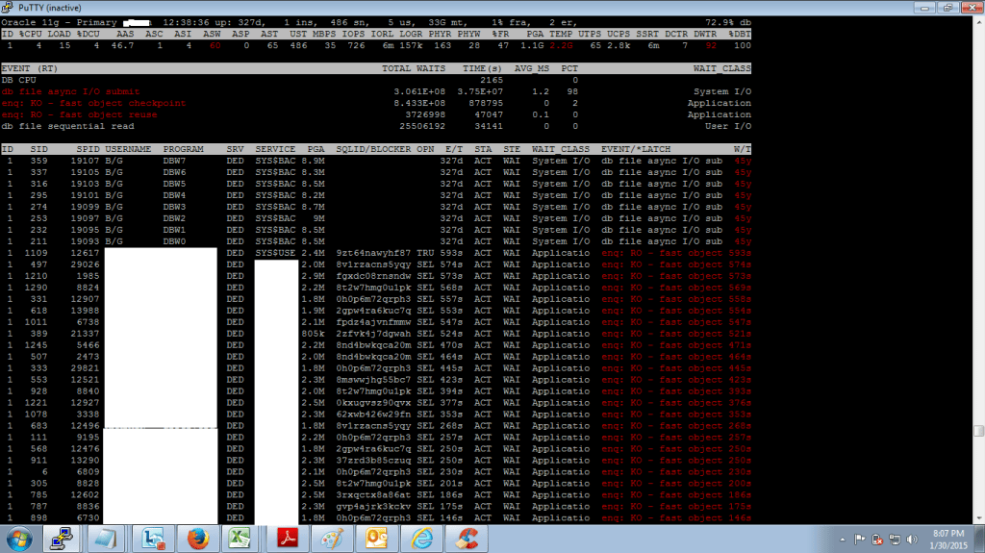Click the tray icon with the red X
Screen dimensions: 985x553
[877, 540]
